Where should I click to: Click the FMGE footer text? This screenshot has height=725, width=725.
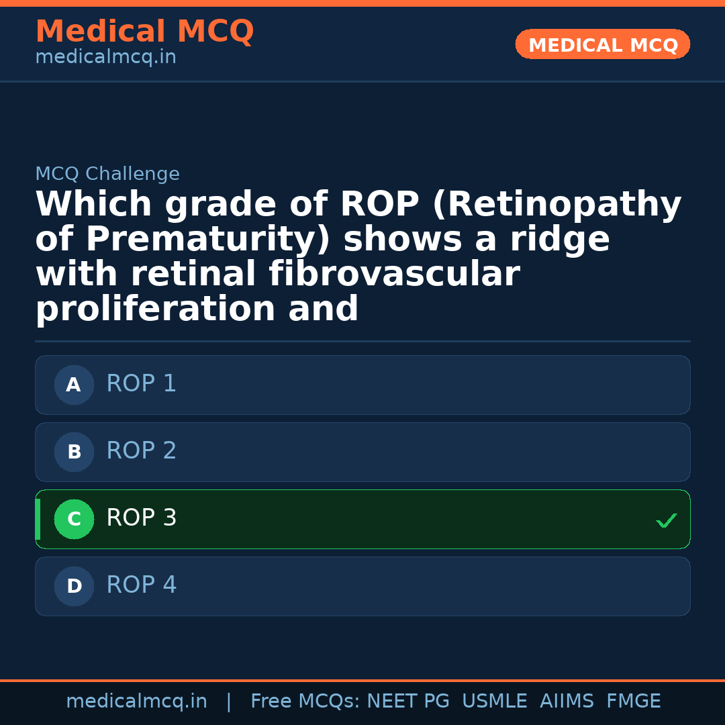tap(633, 702)
